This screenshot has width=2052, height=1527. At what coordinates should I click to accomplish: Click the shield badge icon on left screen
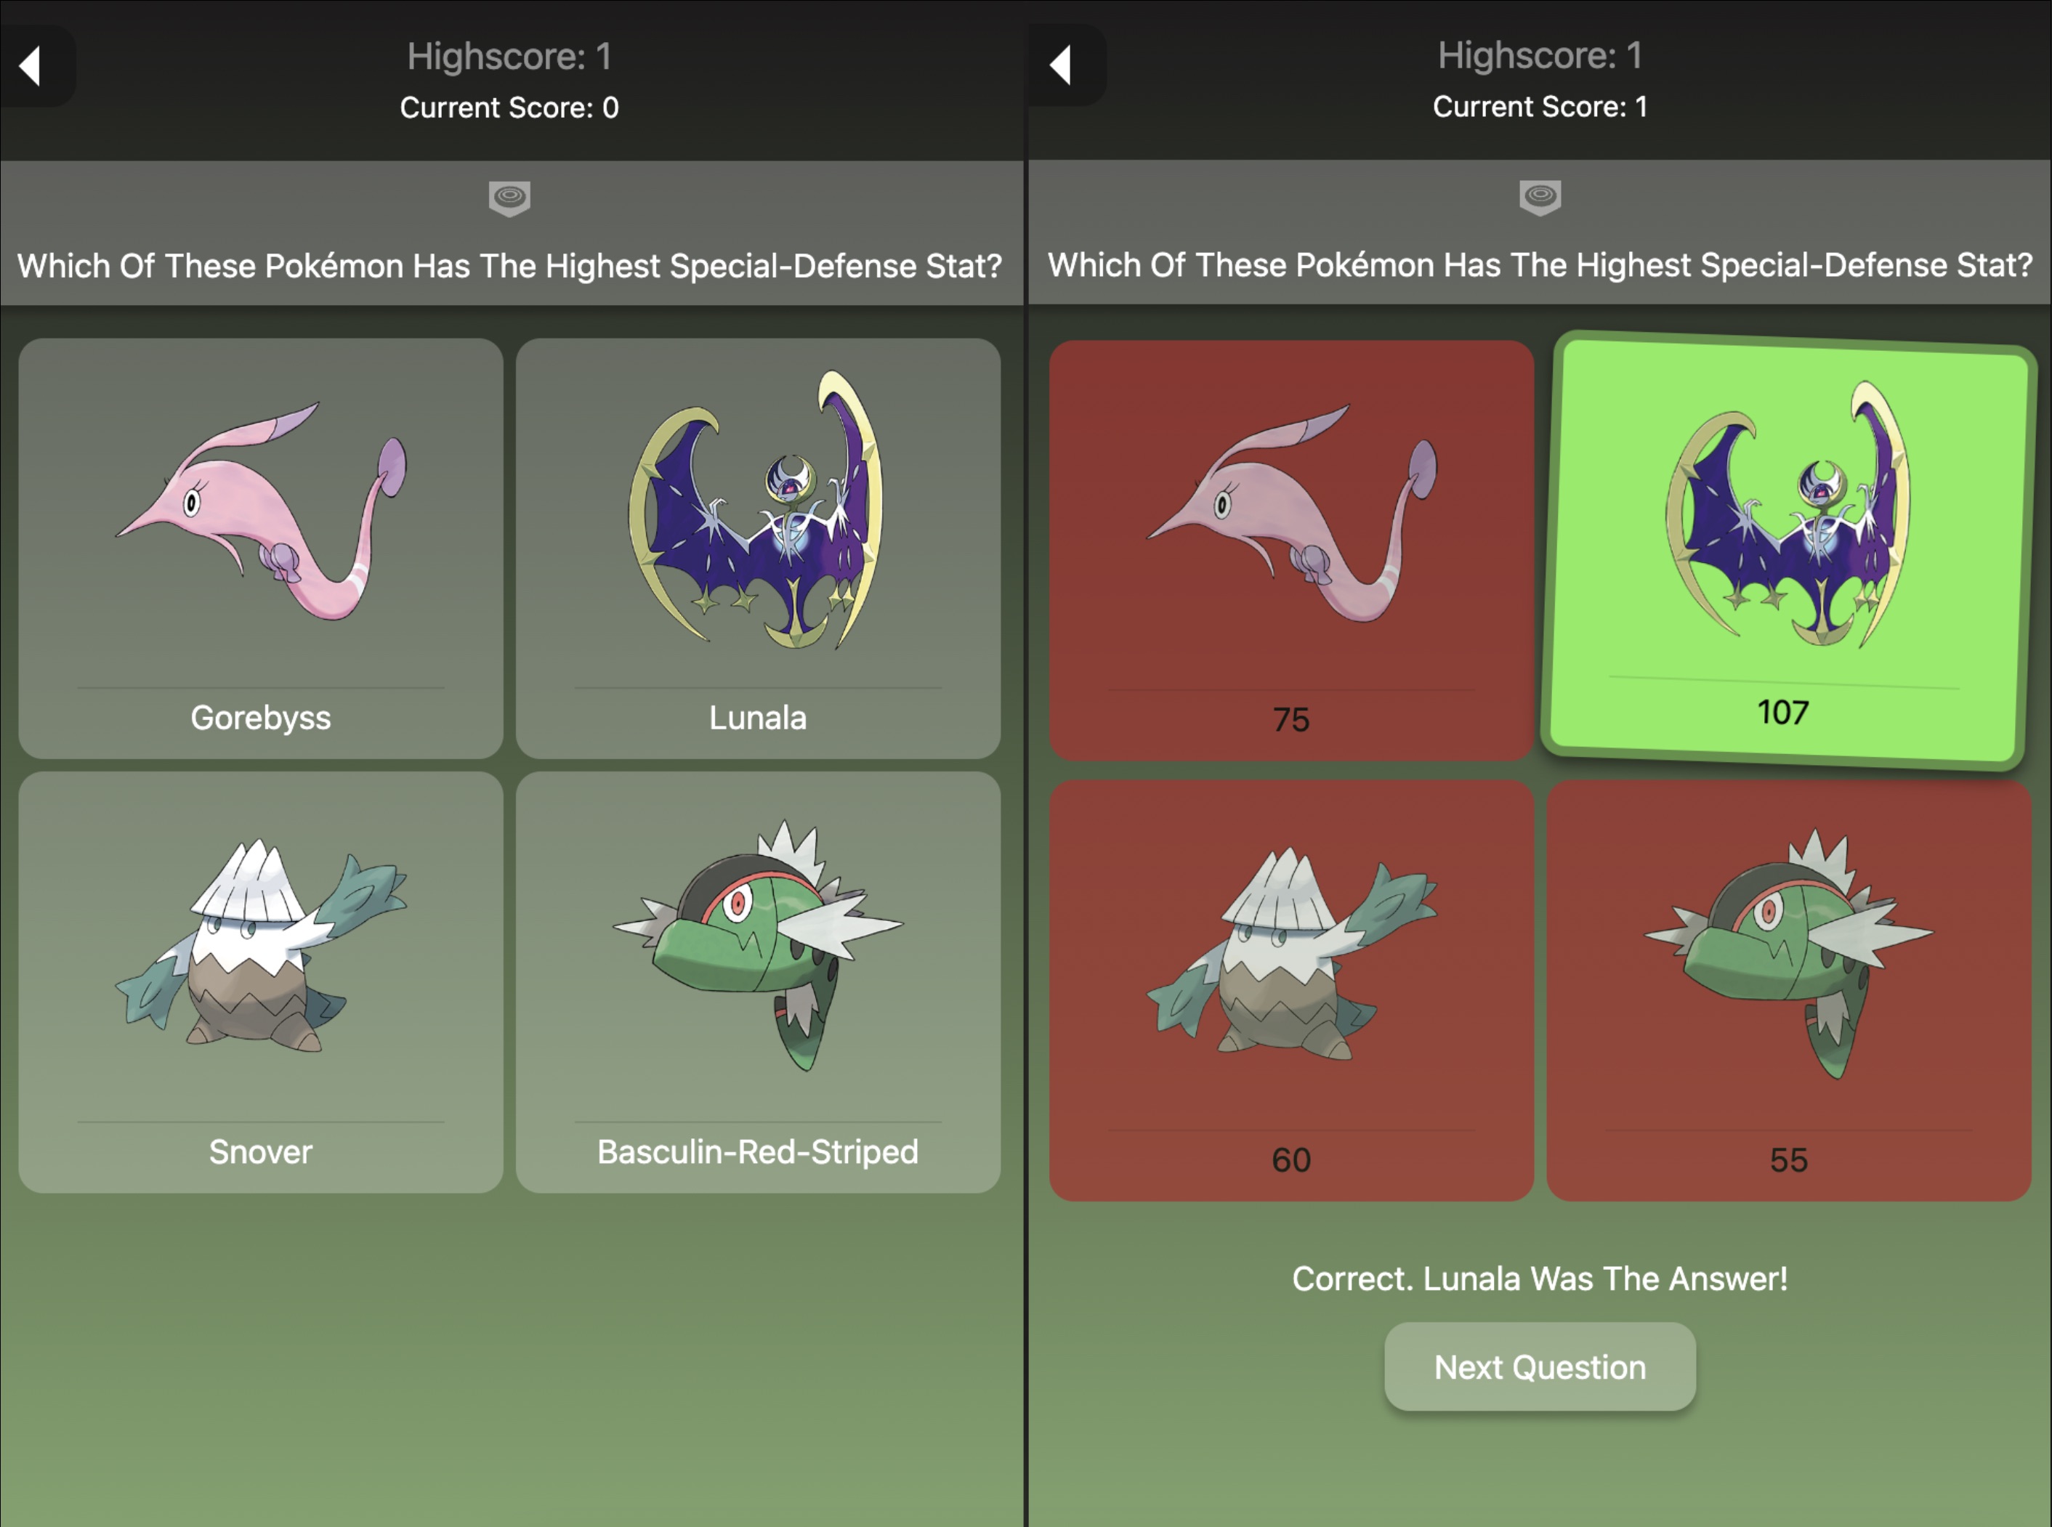pyautogui.click(x=509, y=198)
